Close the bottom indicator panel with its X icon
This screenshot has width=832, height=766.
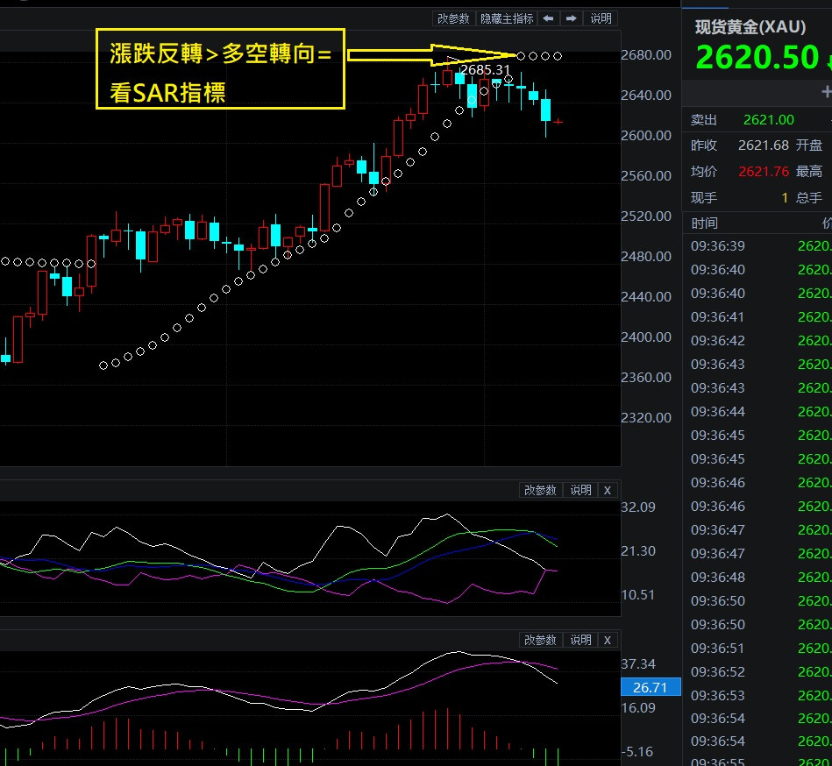pos(608,640)
